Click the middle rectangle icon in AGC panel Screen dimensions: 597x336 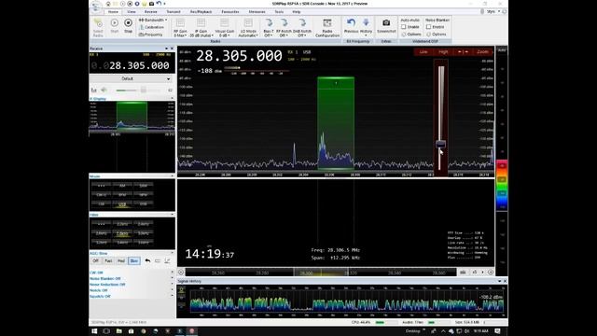158,261
